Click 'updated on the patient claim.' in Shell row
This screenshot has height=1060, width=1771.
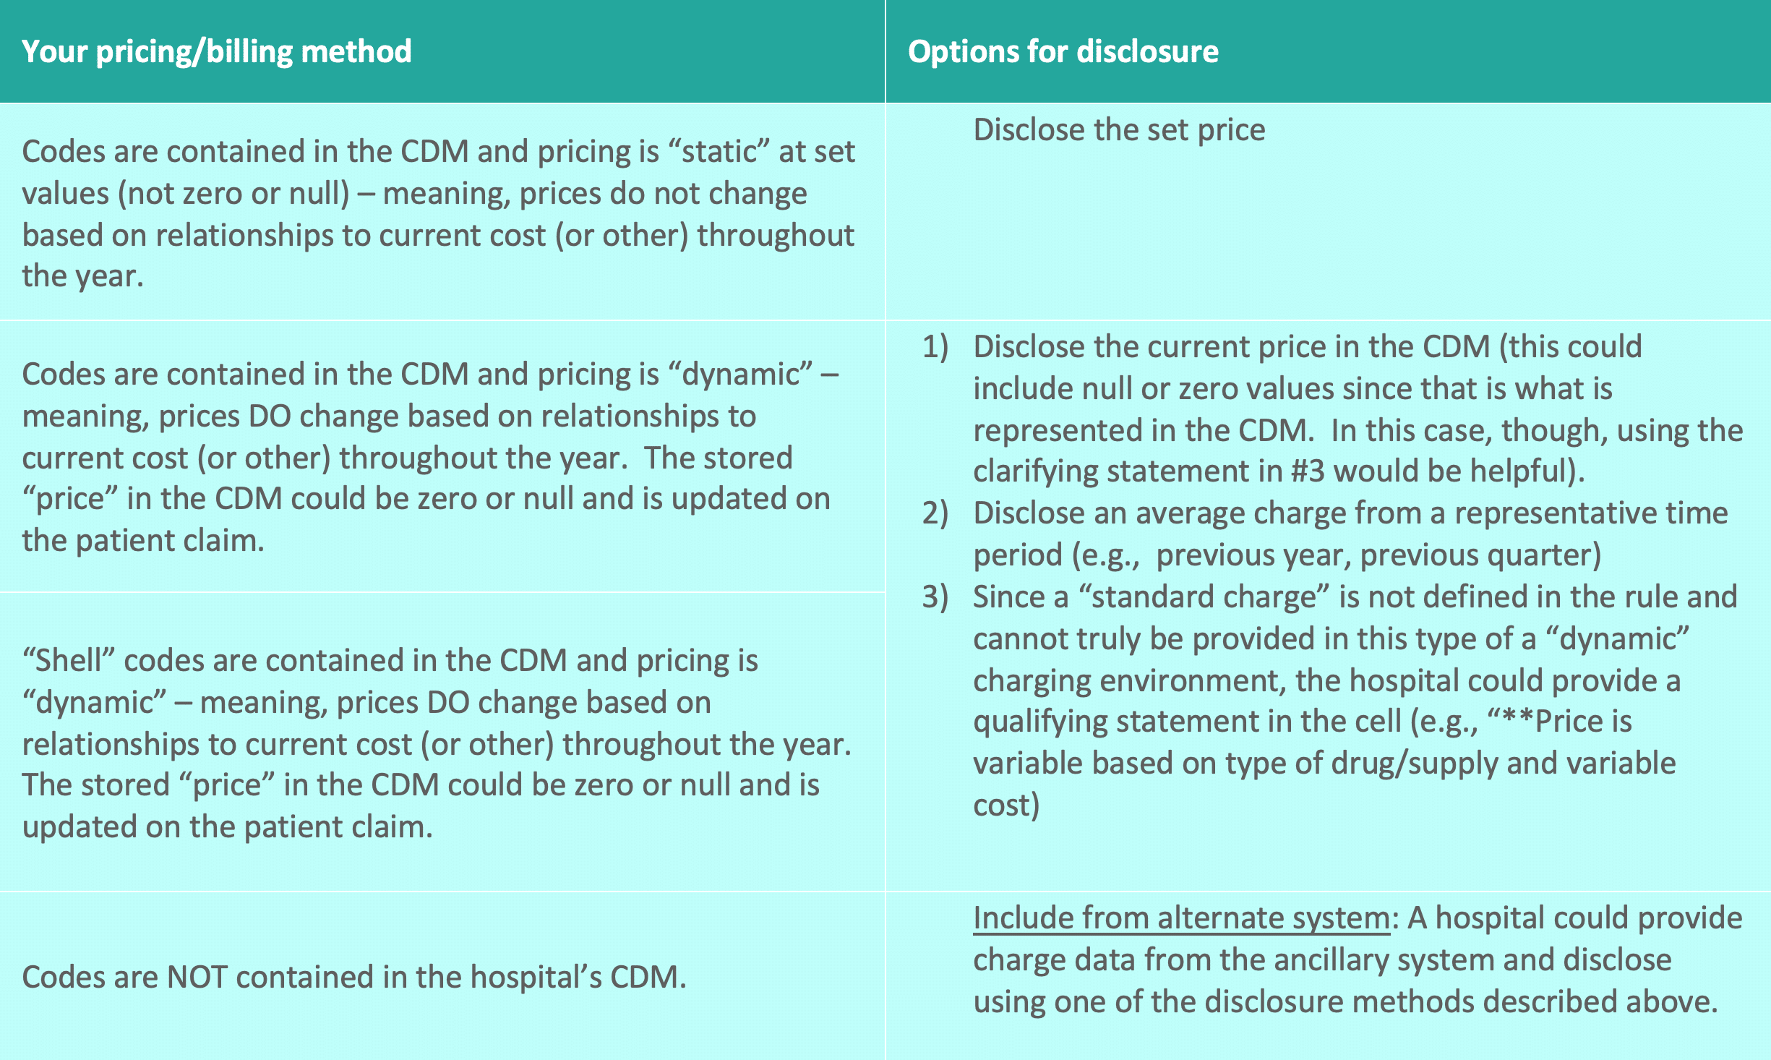tap(228, 827)
